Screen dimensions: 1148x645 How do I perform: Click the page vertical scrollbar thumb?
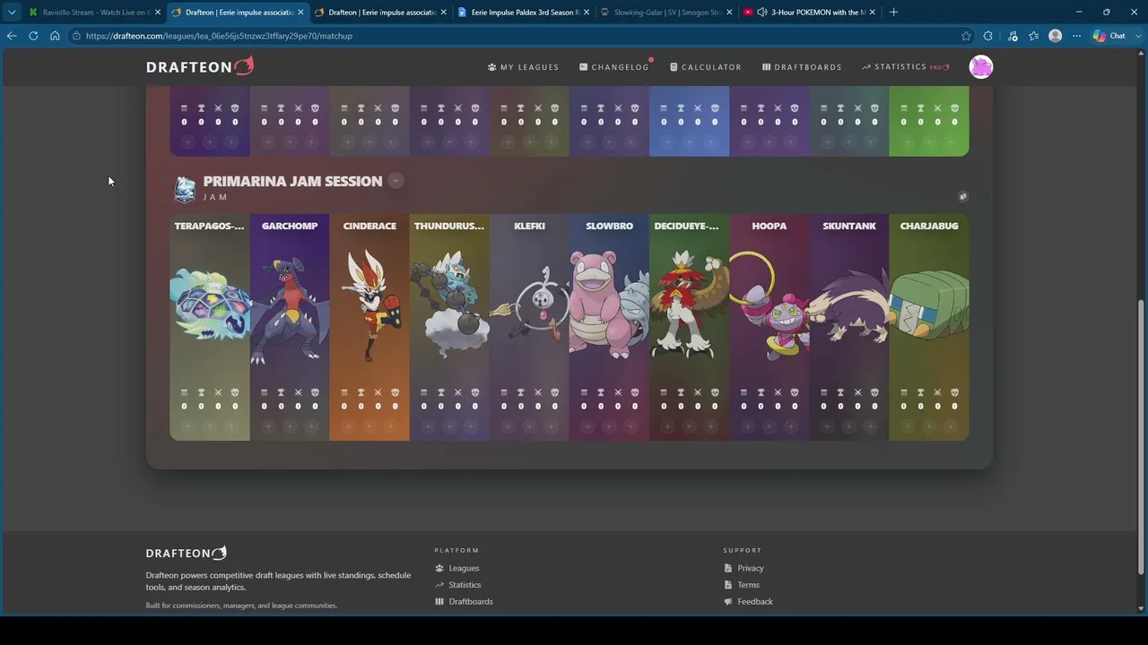pyautogui.click(x=1142, y=439)
